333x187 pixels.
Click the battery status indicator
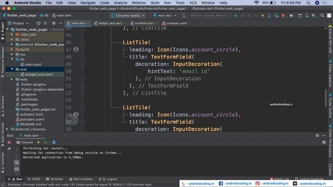[x=269, y=3]
